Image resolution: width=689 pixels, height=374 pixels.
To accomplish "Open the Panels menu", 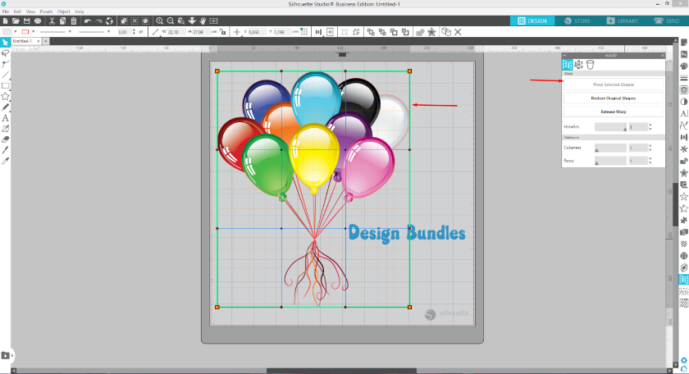I will pos(46,11).
